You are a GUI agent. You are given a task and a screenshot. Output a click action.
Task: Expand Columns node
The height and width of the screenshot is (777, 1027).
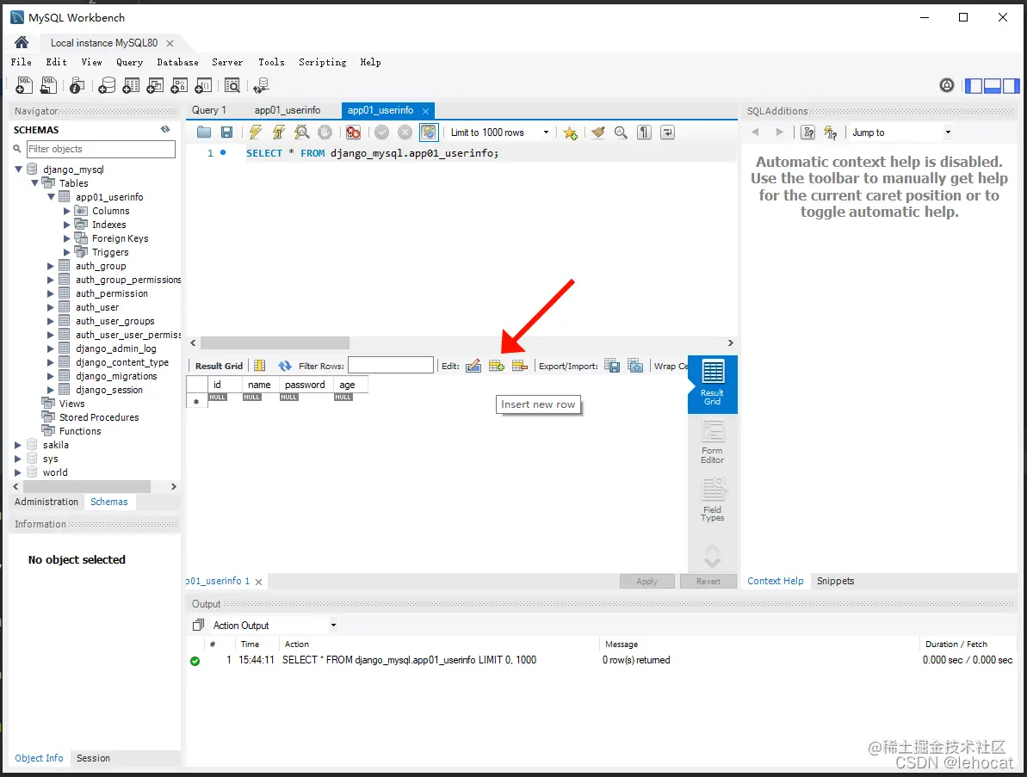67,211
